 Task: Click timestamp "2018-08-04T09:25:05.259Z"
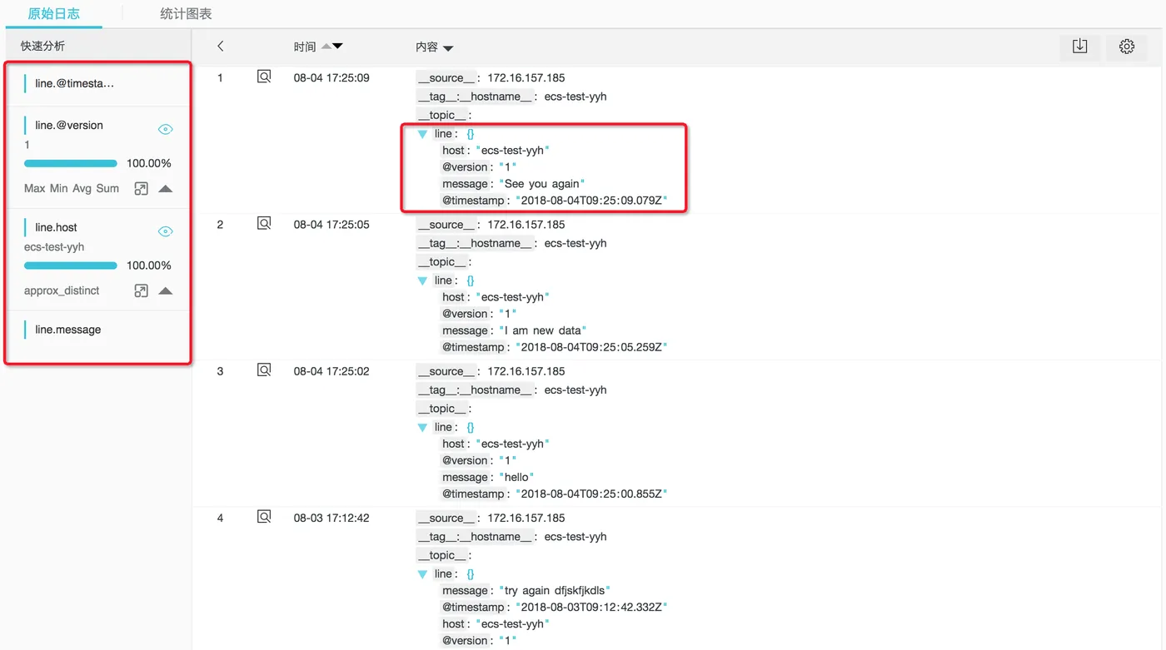pos(591,347)
